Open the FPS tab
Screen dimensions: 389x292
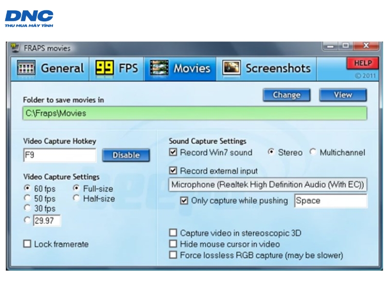click(x=117, y=69)
